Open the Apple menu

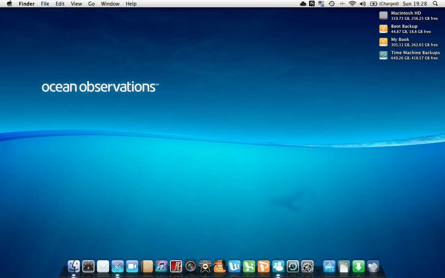(9, 4)
